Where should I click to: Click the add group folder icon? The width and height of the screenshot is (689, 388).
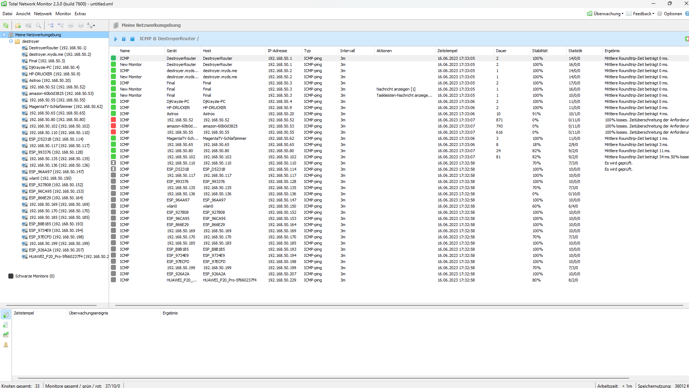(x=18, y=25)
